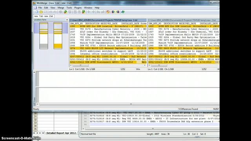Close the Diff Pane with its X
This screenshot has height=141, width=251.
point(34,72)
